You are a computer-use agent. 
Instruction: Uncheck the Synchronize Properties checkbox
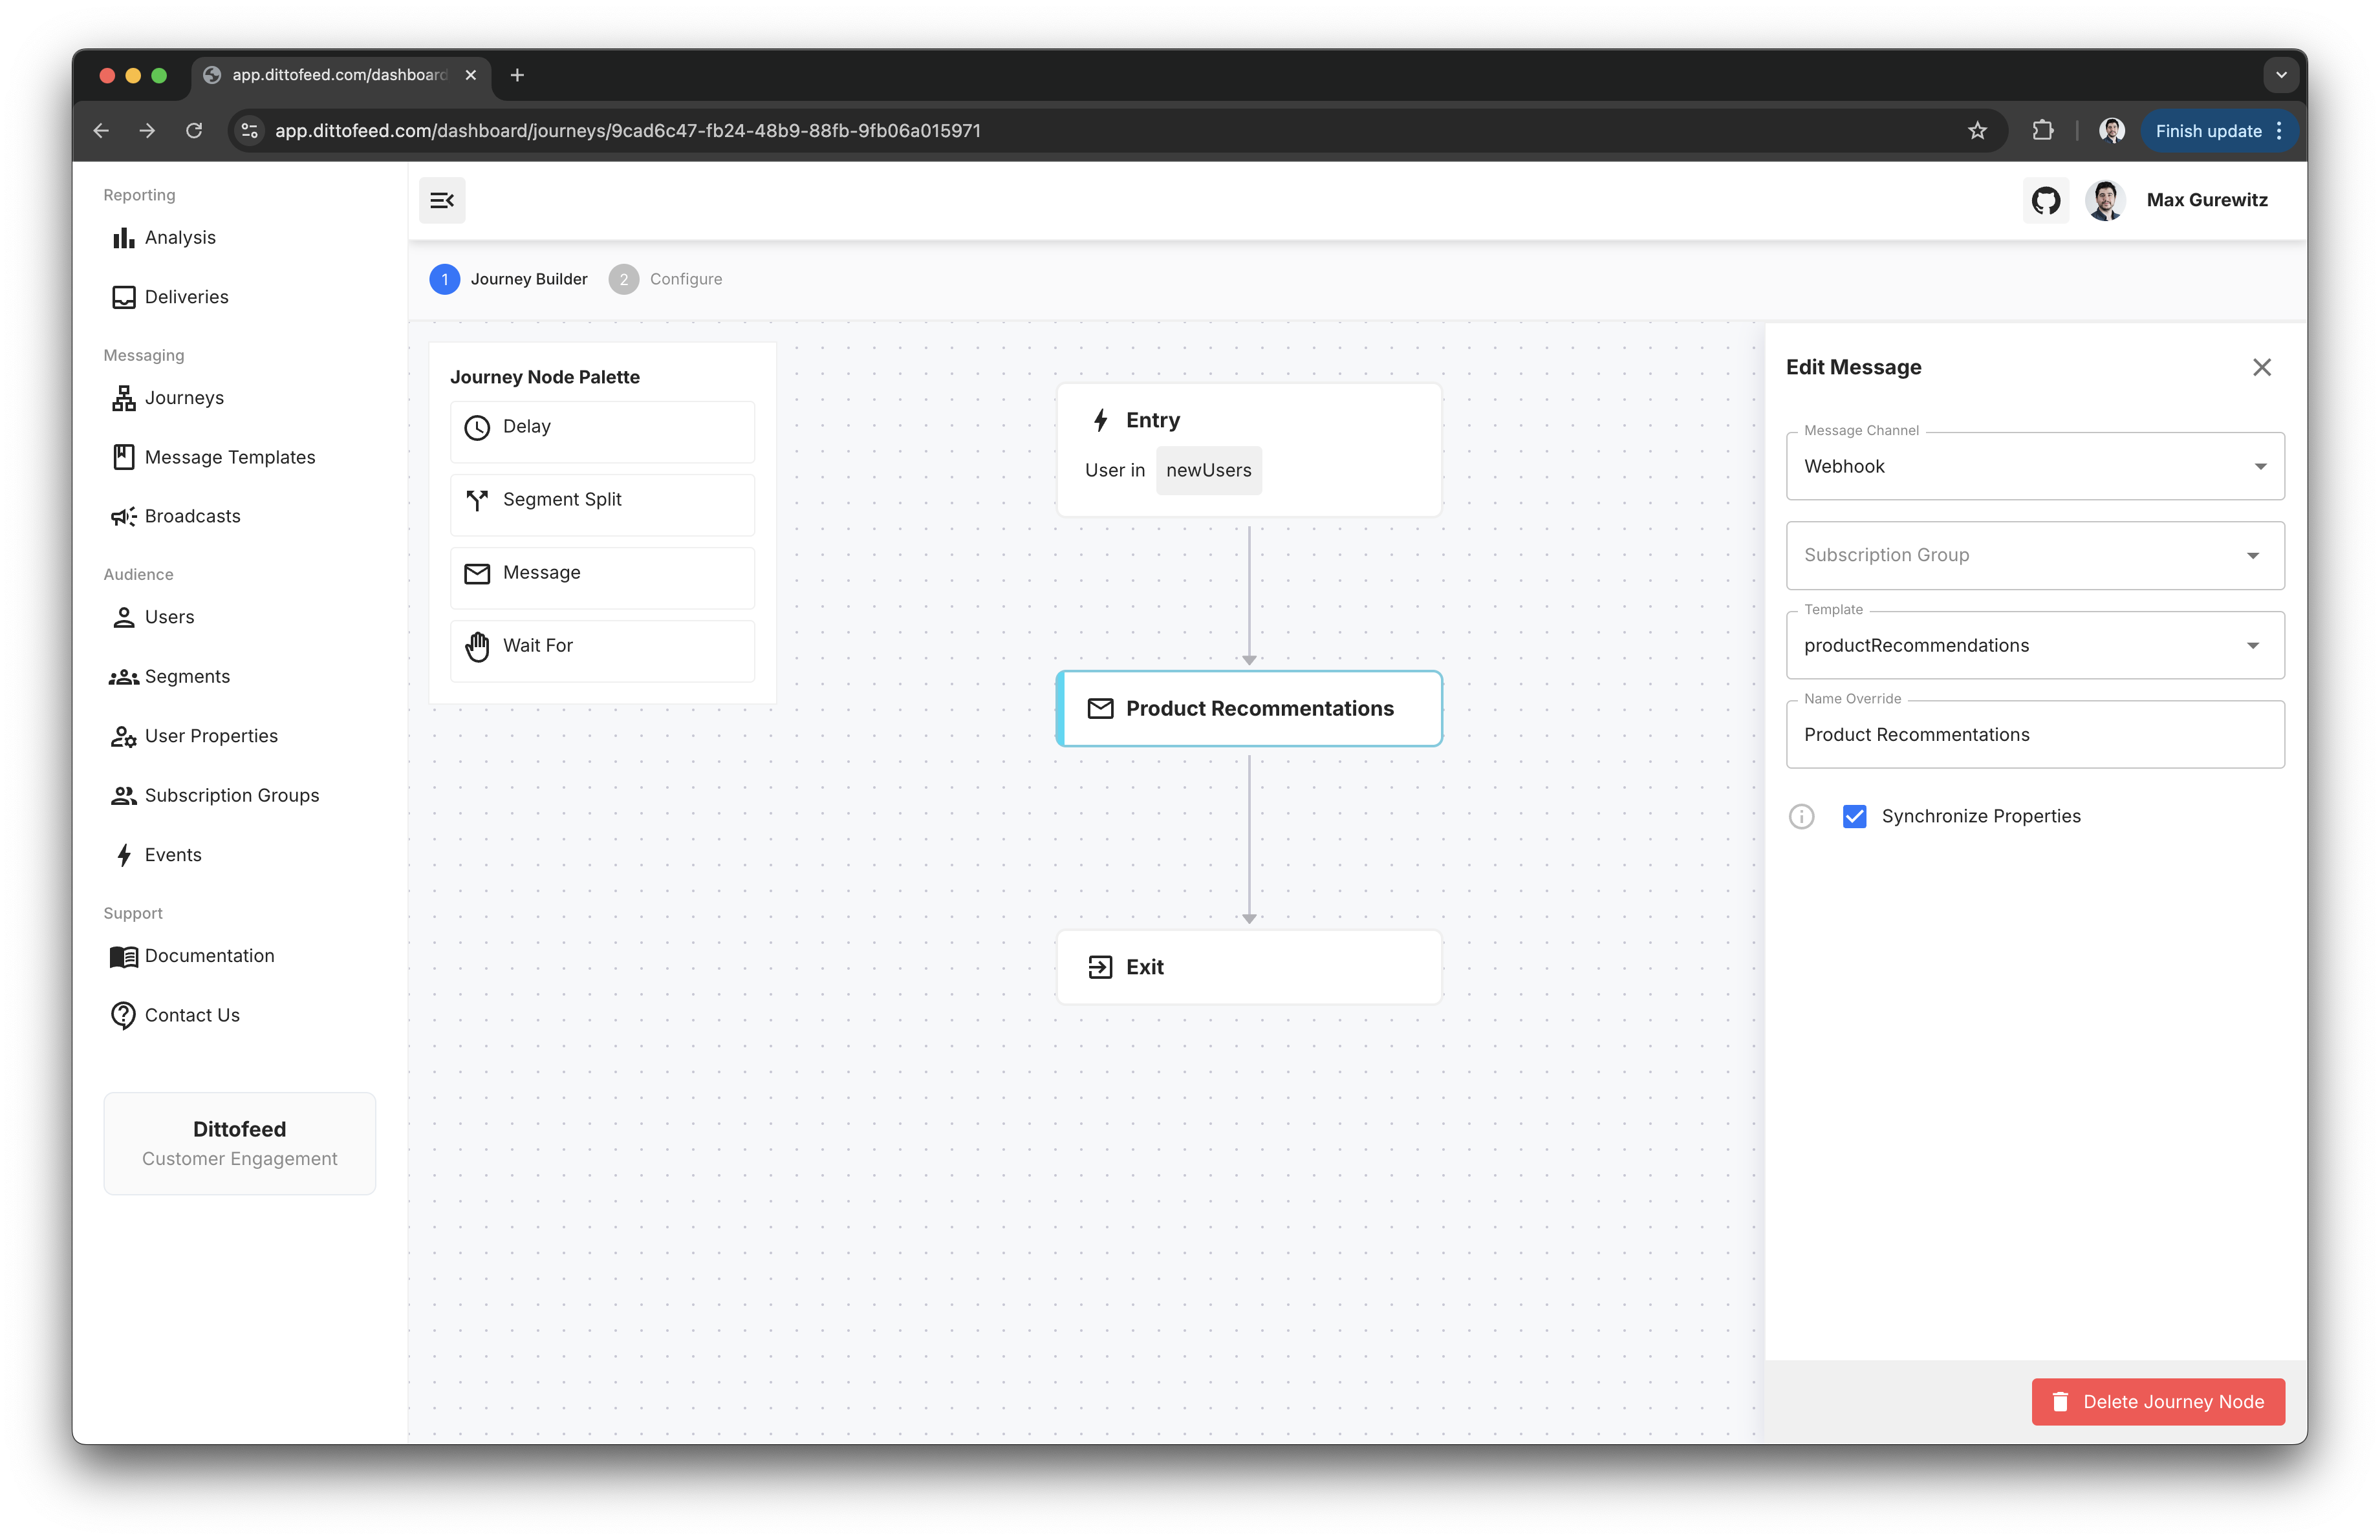pos(1854,817)
